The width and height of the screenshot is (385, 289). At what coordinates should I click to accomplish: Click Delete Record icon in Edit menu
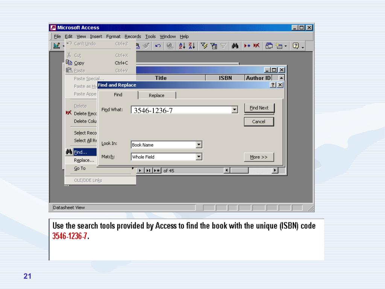pos(69,113)
